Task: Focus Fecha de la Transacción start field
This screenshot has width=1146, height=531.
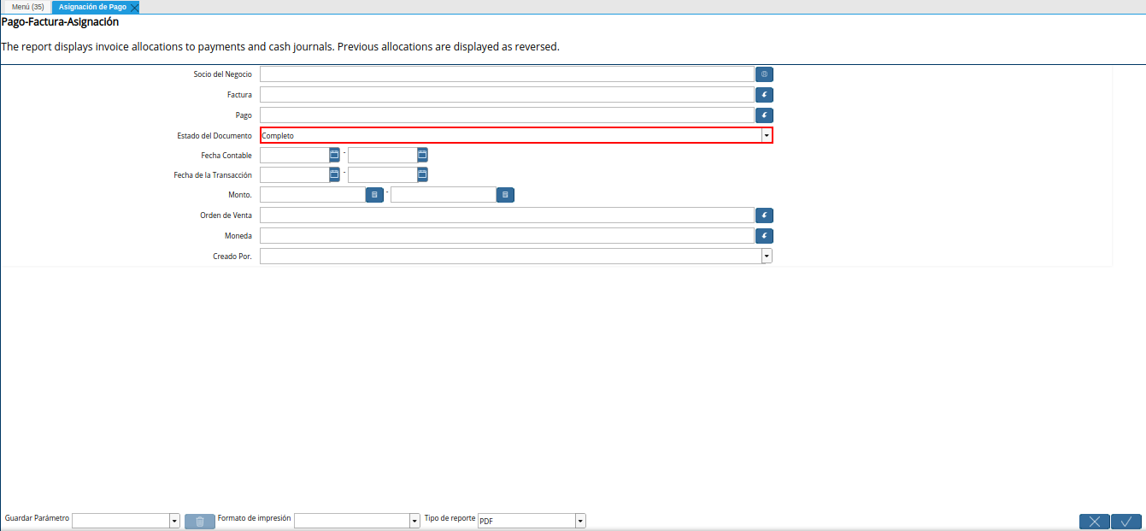Action: tap(294, 175)
